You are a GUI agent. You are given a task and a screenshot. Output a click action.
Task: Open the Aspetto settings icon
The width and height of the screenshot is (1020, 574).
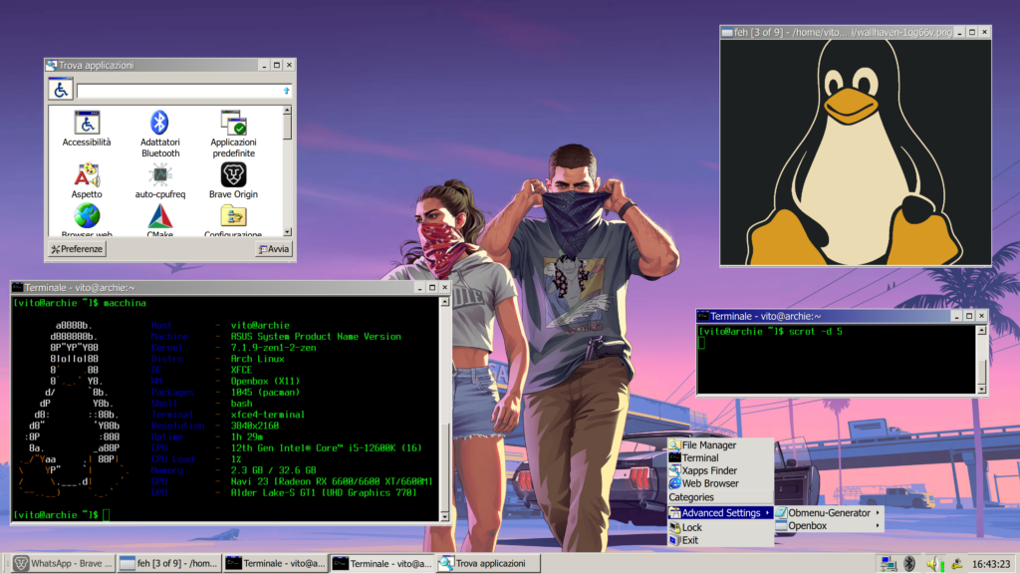87,181
